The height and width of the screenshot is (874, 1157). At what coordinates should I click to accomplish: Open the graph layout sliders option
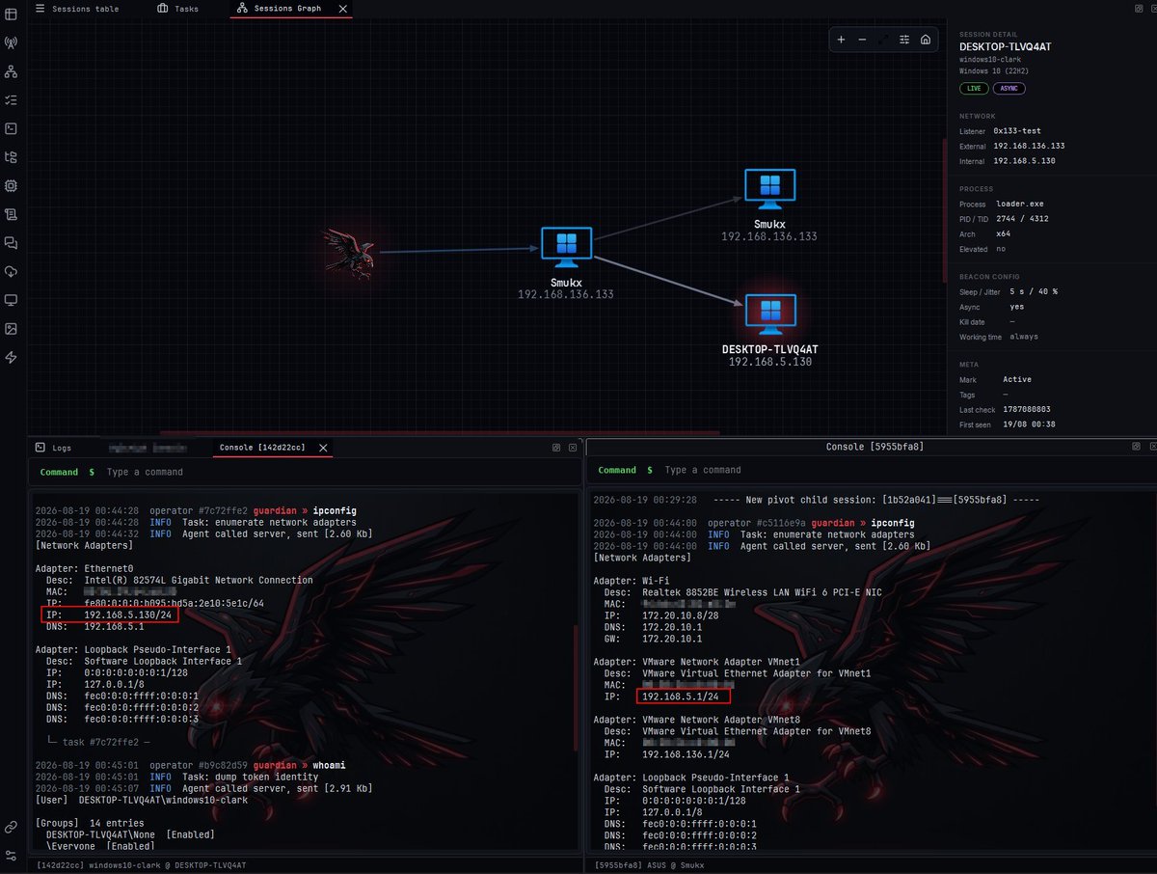[904, 40]
